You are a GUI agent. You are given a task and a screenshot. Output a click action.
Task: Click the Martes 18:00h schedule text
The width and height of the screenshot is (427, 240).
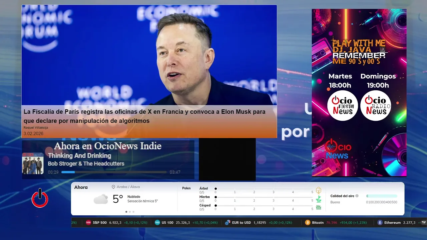point(340,81)
